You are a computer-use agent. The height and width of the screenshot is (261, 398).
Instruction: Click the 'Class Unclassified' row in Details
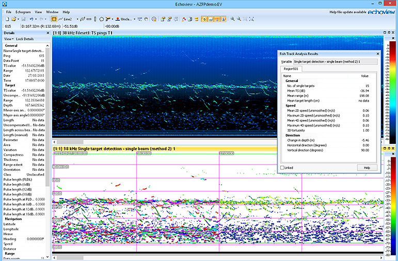pos(24,174)
